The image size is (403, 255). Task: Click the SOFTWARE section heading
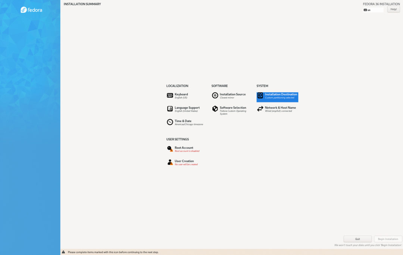tap(219, 86)
